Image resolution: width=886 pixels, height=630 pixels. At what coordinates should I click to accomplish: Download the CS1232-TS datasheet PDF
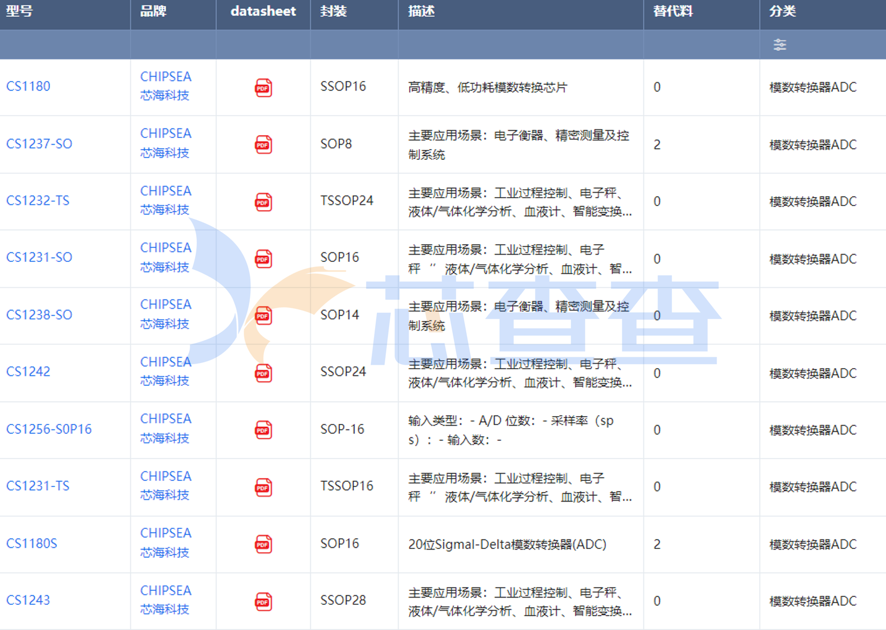point(263,202)
